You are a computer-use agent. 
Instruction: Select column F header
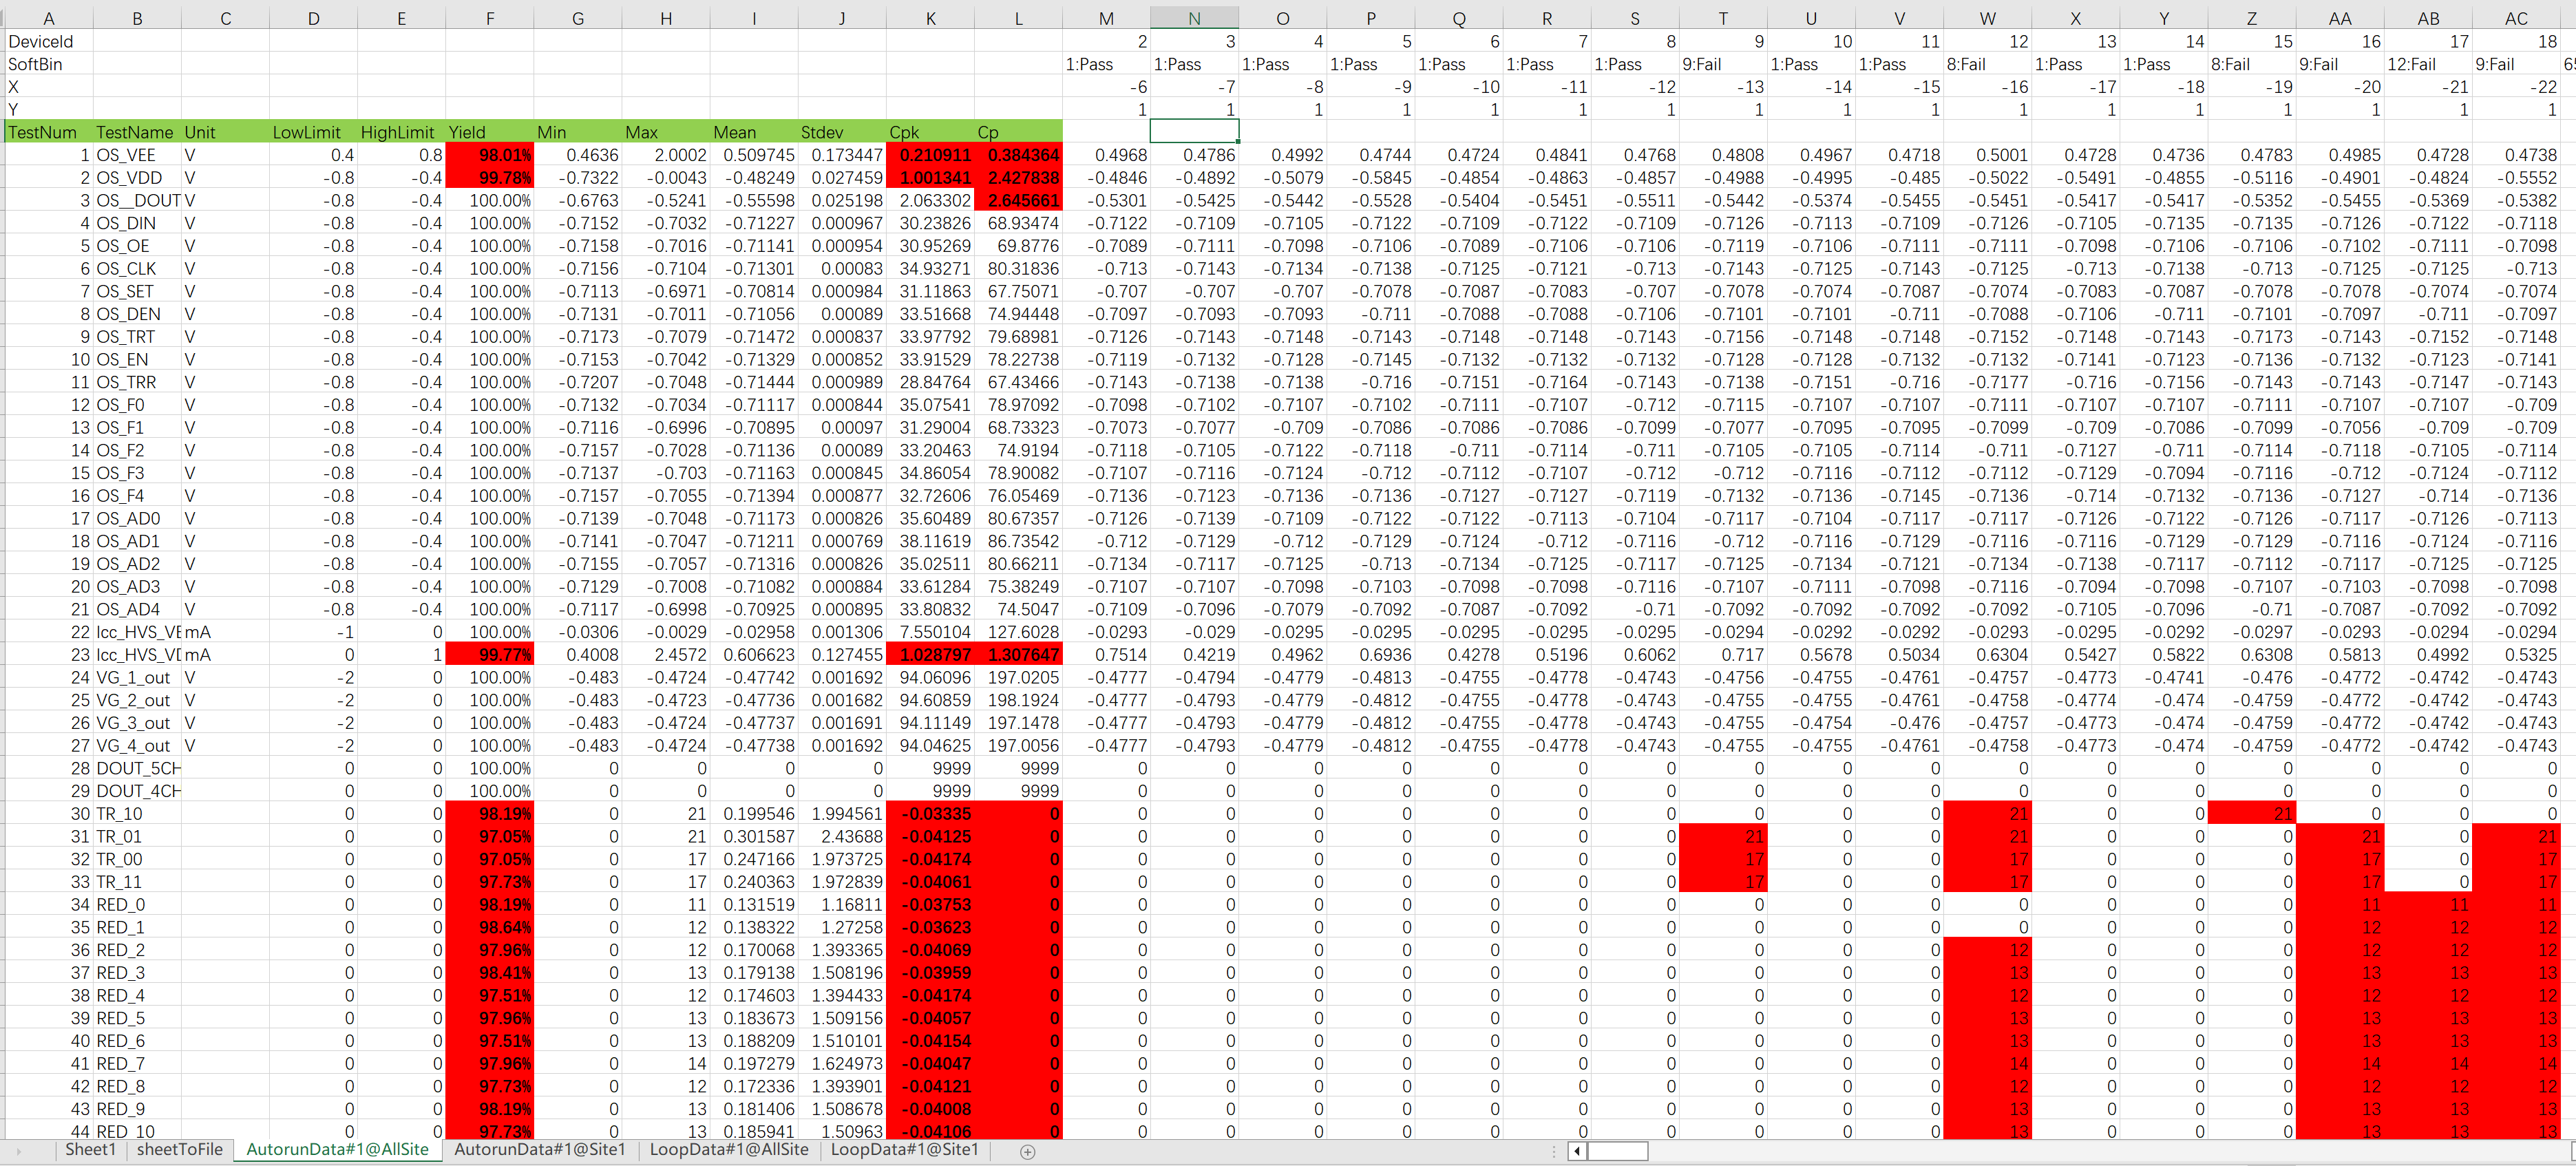490,18
